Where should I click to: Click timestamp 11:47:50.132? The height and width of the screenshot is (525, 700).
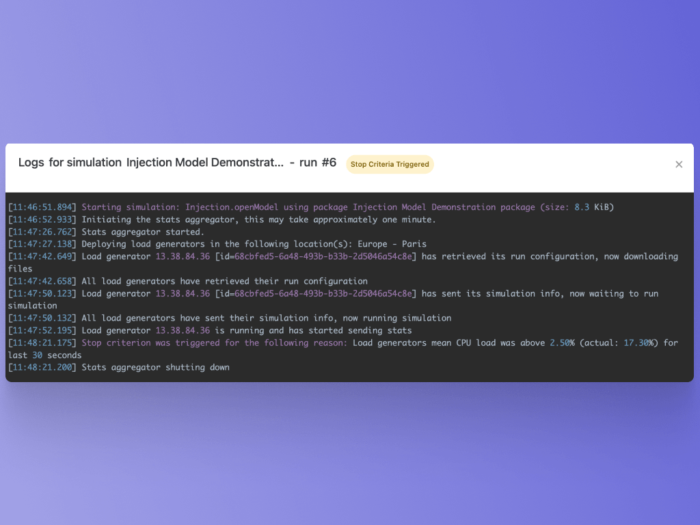42,319
